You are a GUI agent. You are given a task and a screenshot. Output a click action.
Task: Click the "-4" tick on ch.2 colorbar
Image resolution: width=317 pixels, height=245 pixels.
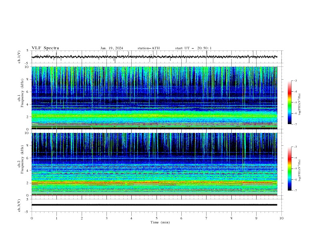click(295, 158)
